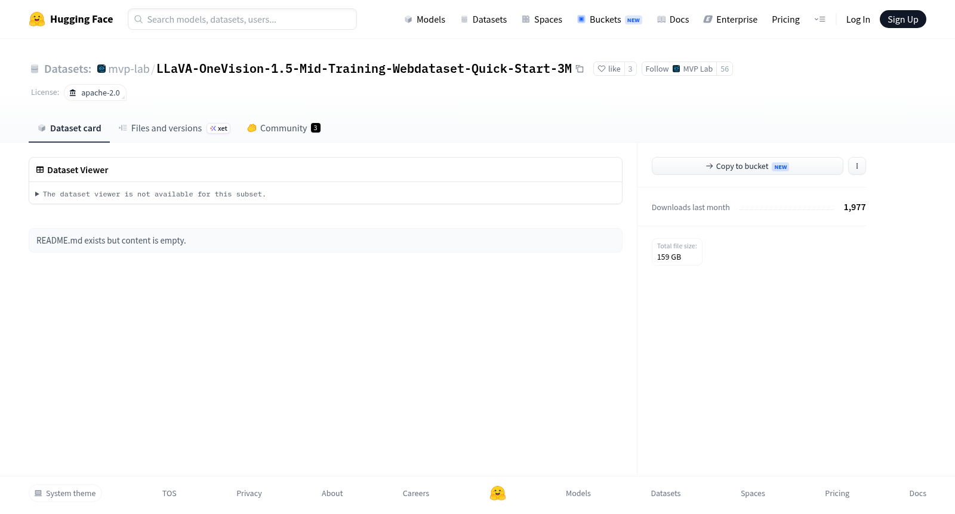Open the Privacy footer link

coord(249,493)
